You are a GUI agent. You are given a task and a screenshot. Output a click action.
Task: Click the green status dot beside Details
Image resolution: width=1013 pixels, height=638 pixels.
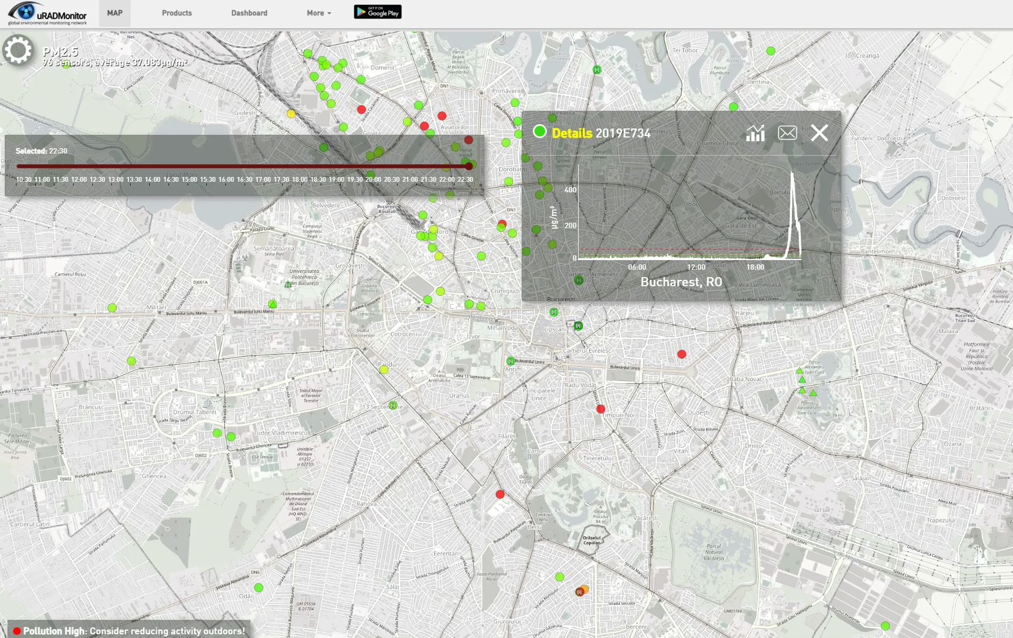pyautogui.click(x=539, y=131)
